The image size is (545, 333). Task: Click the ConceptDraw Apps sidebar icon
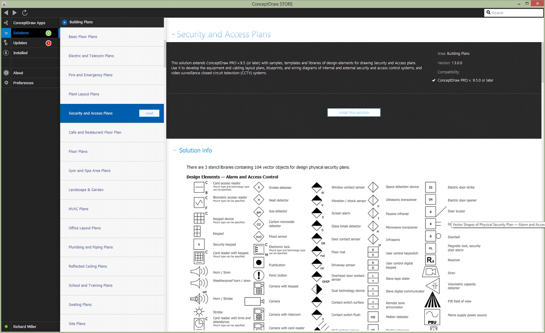[6, 23]
